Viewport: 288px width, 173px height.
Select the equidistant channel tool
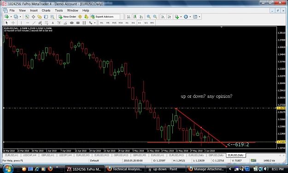40,23
